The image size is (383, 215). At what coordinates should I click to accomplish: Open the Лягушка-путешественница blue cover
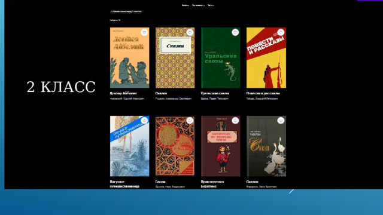click(129, 146)
